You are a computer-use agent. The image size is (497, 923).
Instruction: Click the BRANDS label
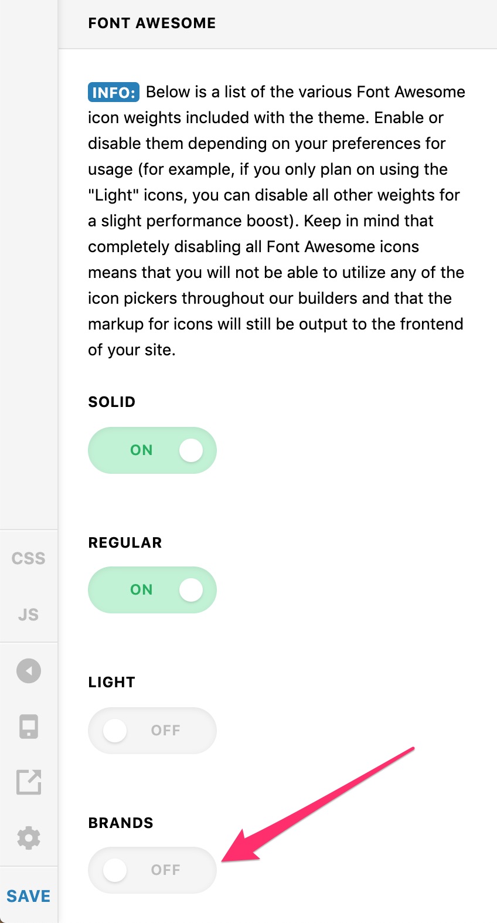tap(121, 823)
